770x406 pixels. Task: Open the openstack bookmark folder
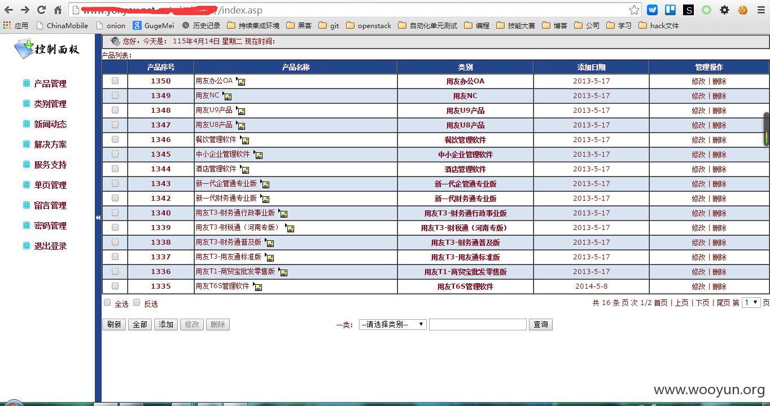[x=369, y=25]
